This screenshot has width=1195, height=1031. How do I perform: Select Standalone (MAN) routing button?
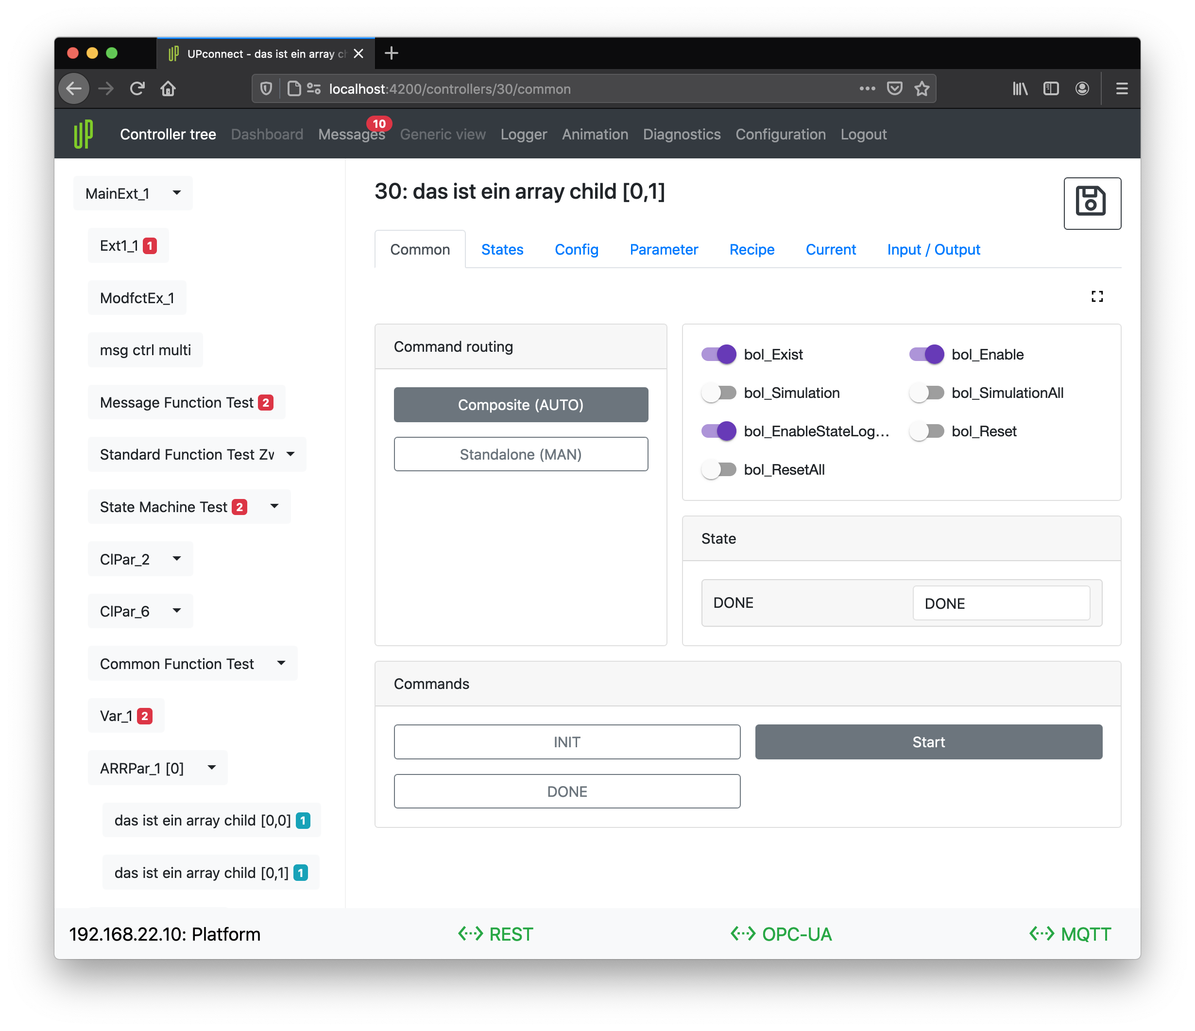[520, 455]
